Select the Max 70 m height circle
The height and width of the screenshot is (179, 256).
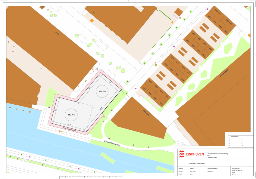[72, 115]
